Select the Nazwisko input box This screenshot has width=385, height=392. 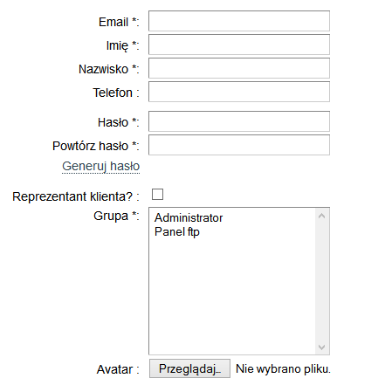(x=239, y=68)
